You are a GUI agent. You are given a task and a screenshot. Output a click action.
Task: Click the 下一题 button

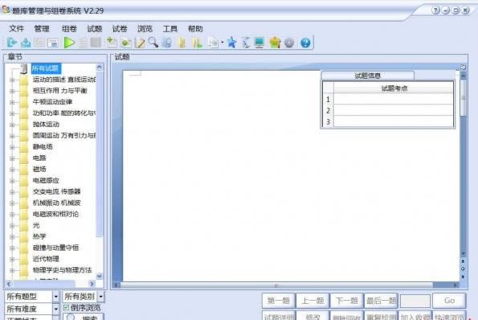coord(347,301)
